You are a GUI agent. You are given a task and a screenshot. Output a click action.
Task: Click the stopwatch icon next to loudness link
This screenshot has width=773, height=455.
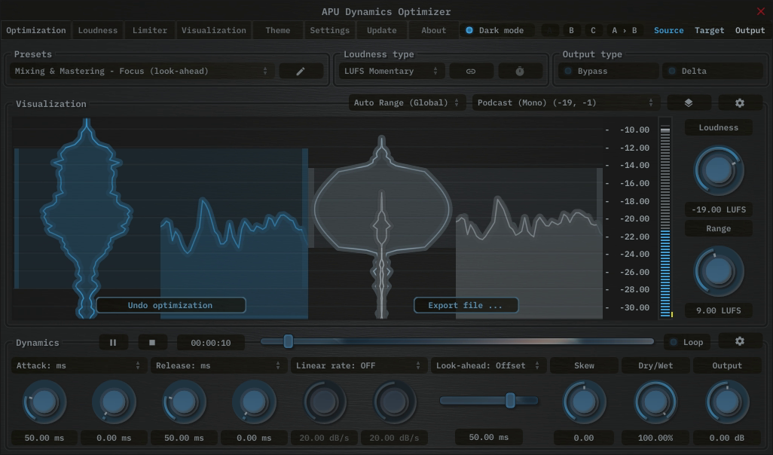tap(519, 70)
